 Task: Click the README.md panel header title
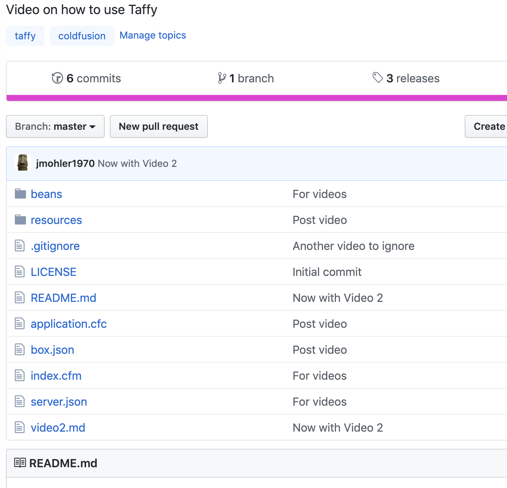click(63, 463)
